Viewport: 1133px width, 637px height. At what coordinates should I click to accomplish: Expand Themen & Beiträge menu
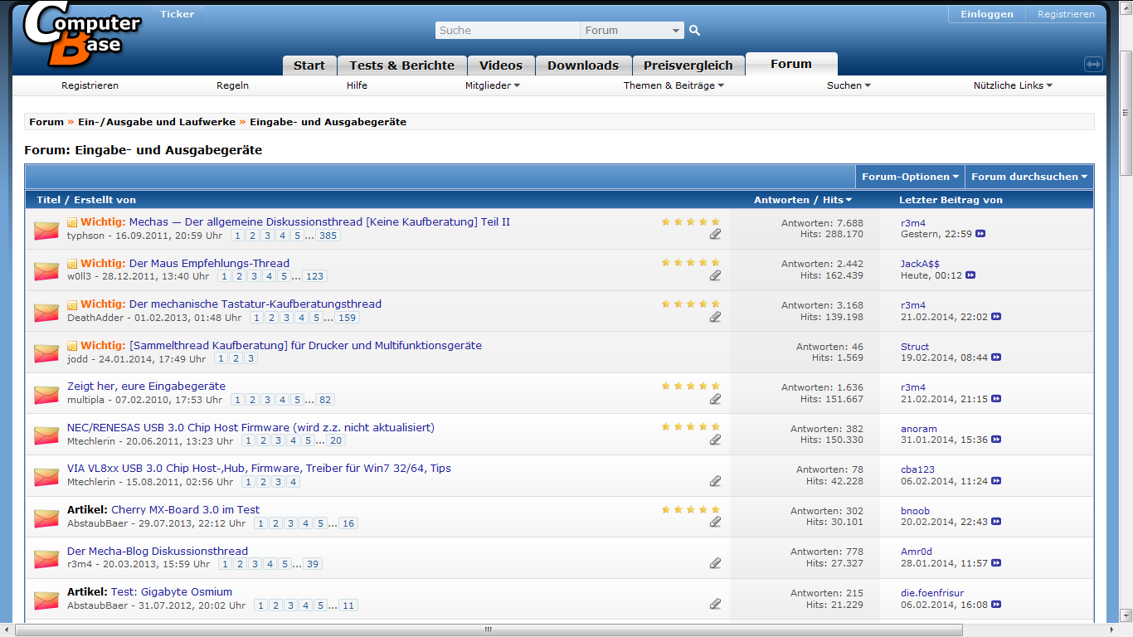673,85
